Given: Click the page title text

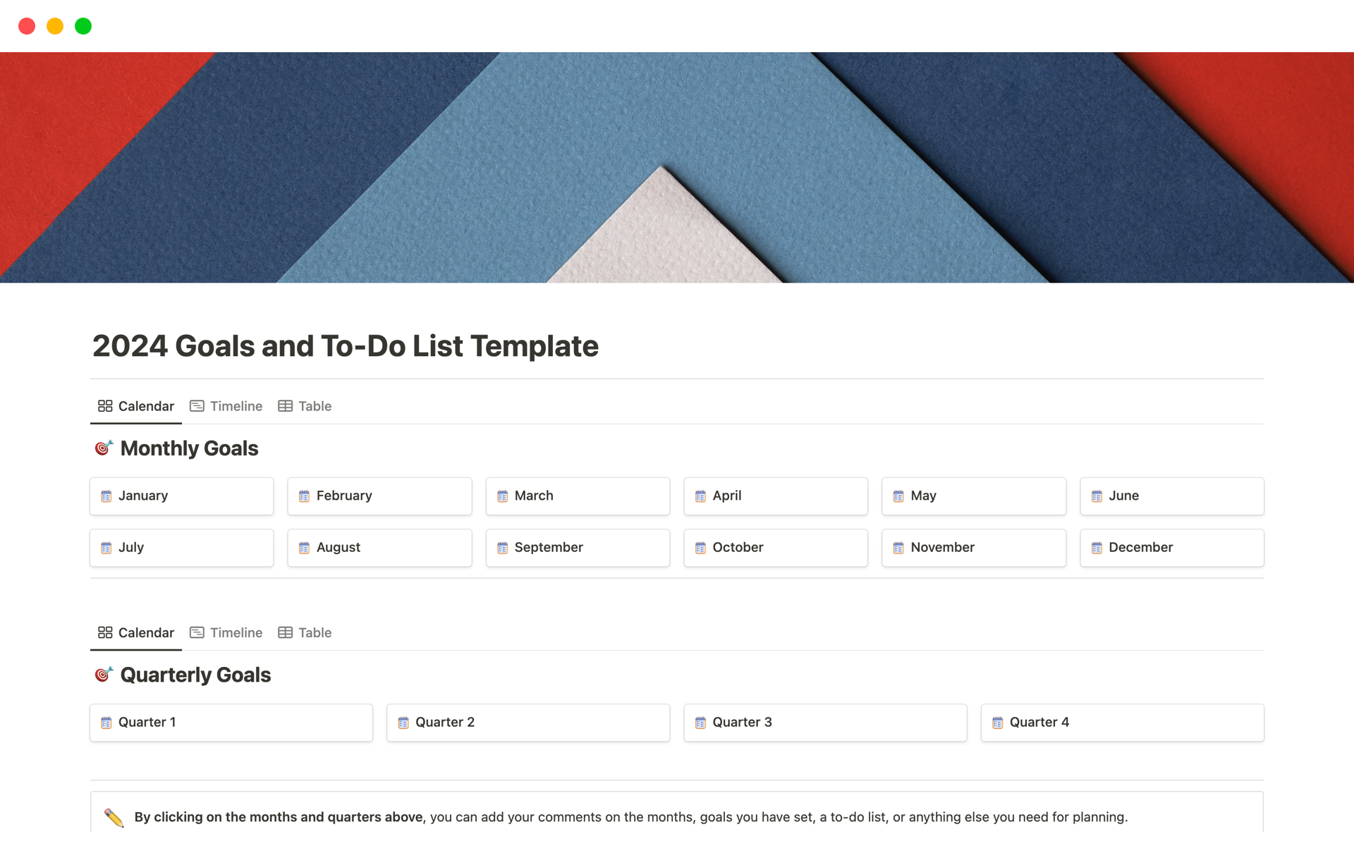Looking at the screenshot, I should tap(345, 346).
